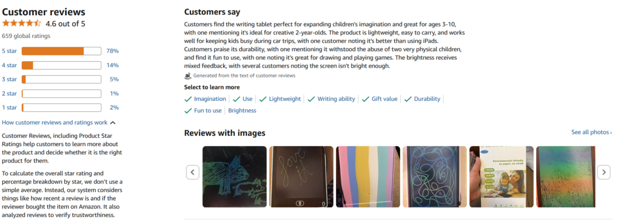Select the Durability topic filter
621x220 pixels.
(427, 99)
